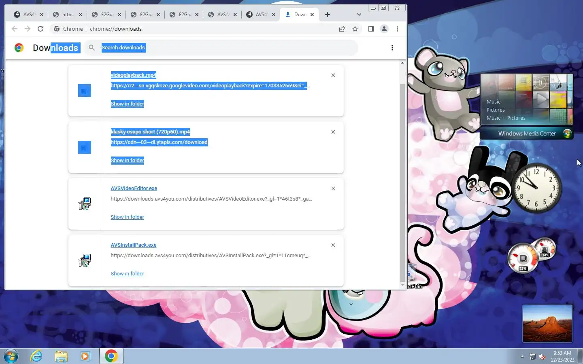Click the AVSInstallPack.exe installer icon
This screenshot has height=364, width=583.
85,260
